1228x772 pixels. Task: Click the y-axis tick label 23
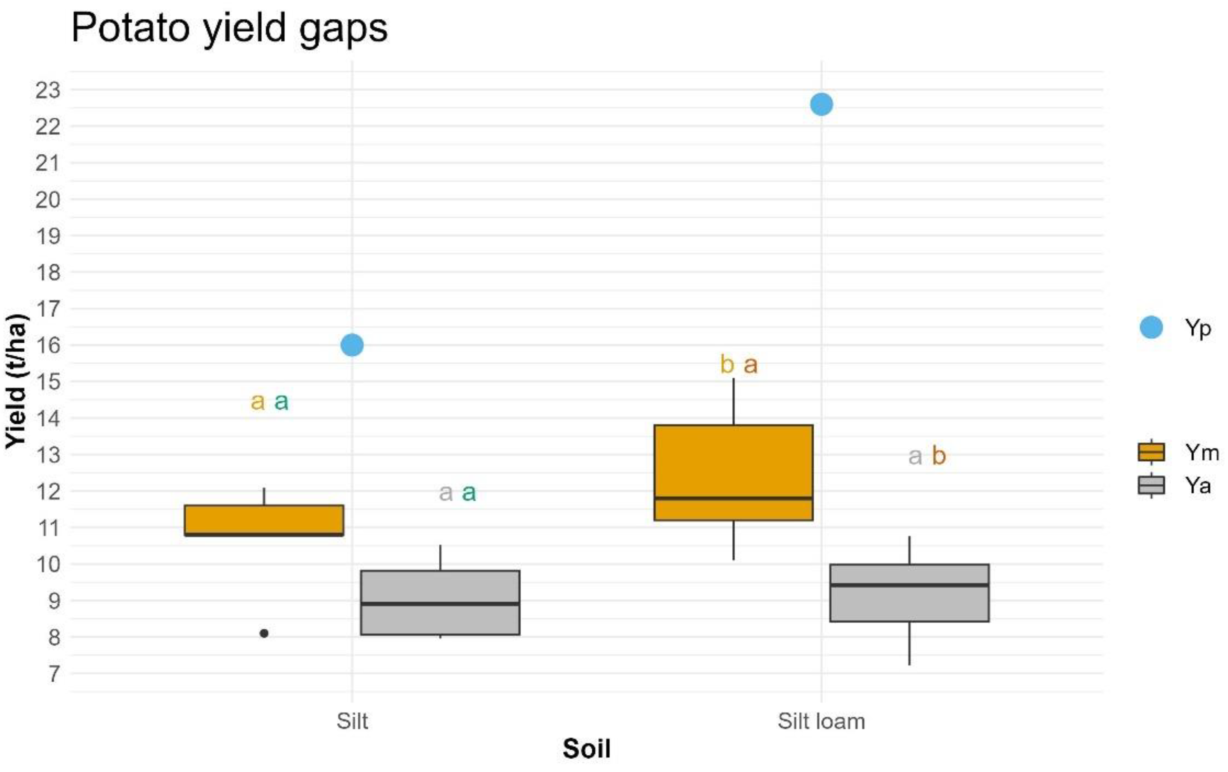tap(48, 90)
